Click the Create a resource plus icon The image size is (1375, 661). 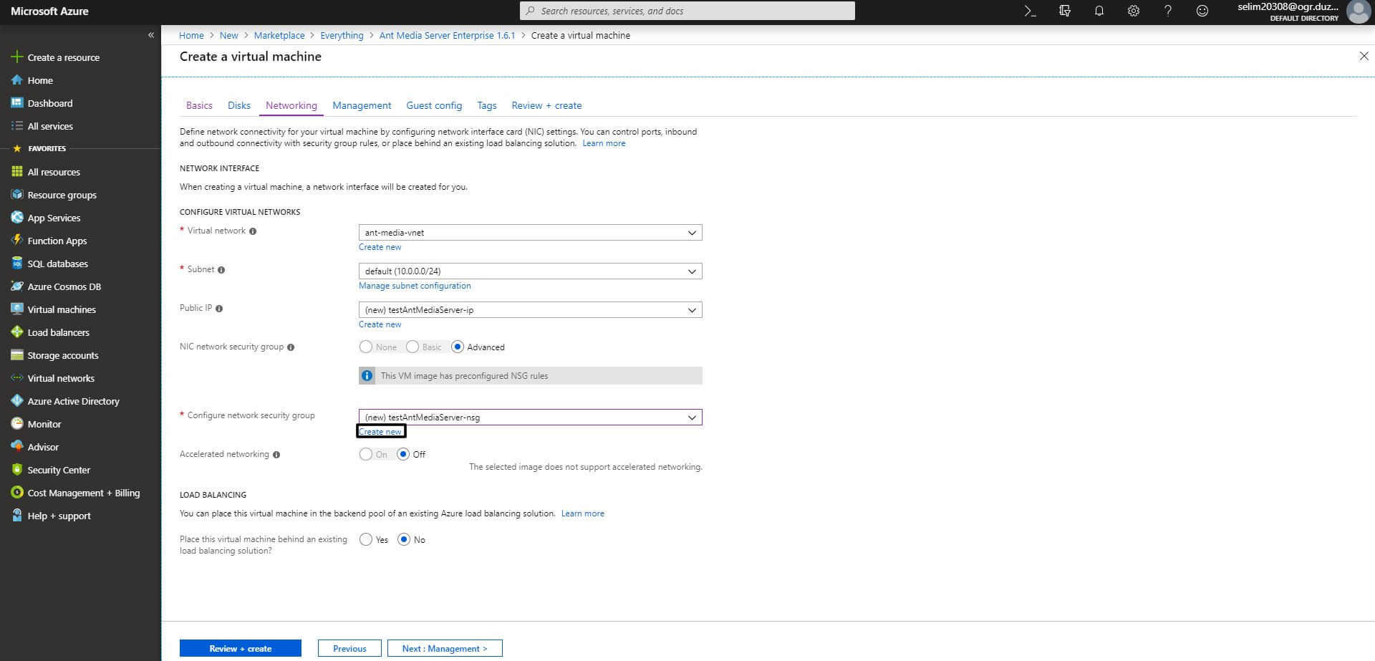click(x=17, y=57)
